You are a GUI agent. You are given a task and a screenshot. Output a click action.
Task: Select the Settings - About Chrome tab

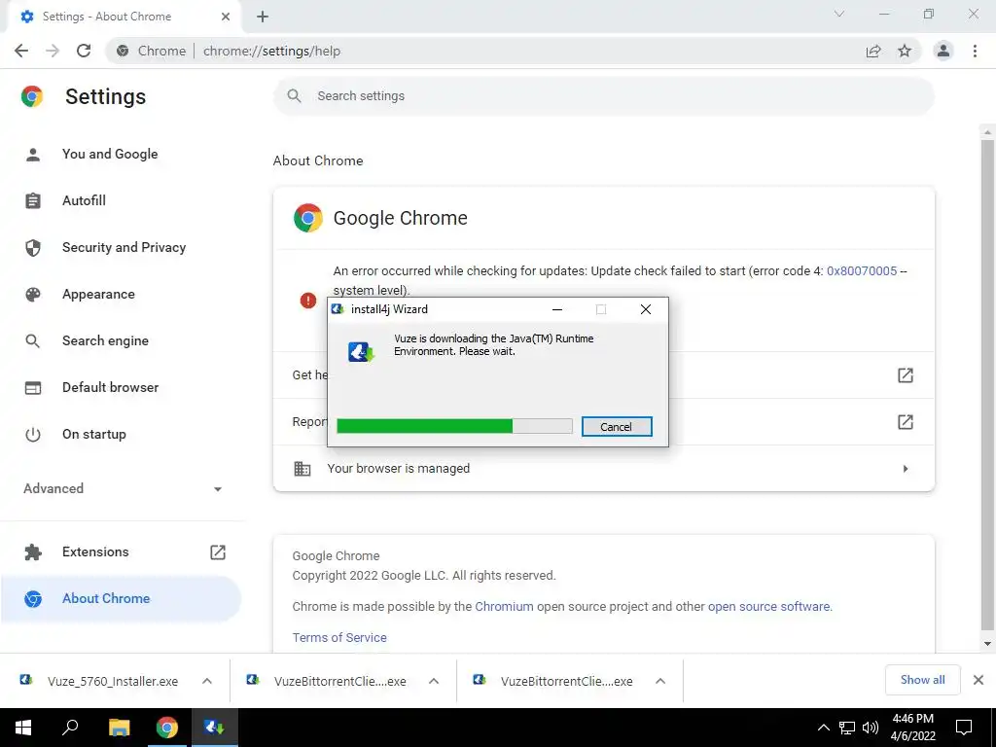click(x=125, y=17)
